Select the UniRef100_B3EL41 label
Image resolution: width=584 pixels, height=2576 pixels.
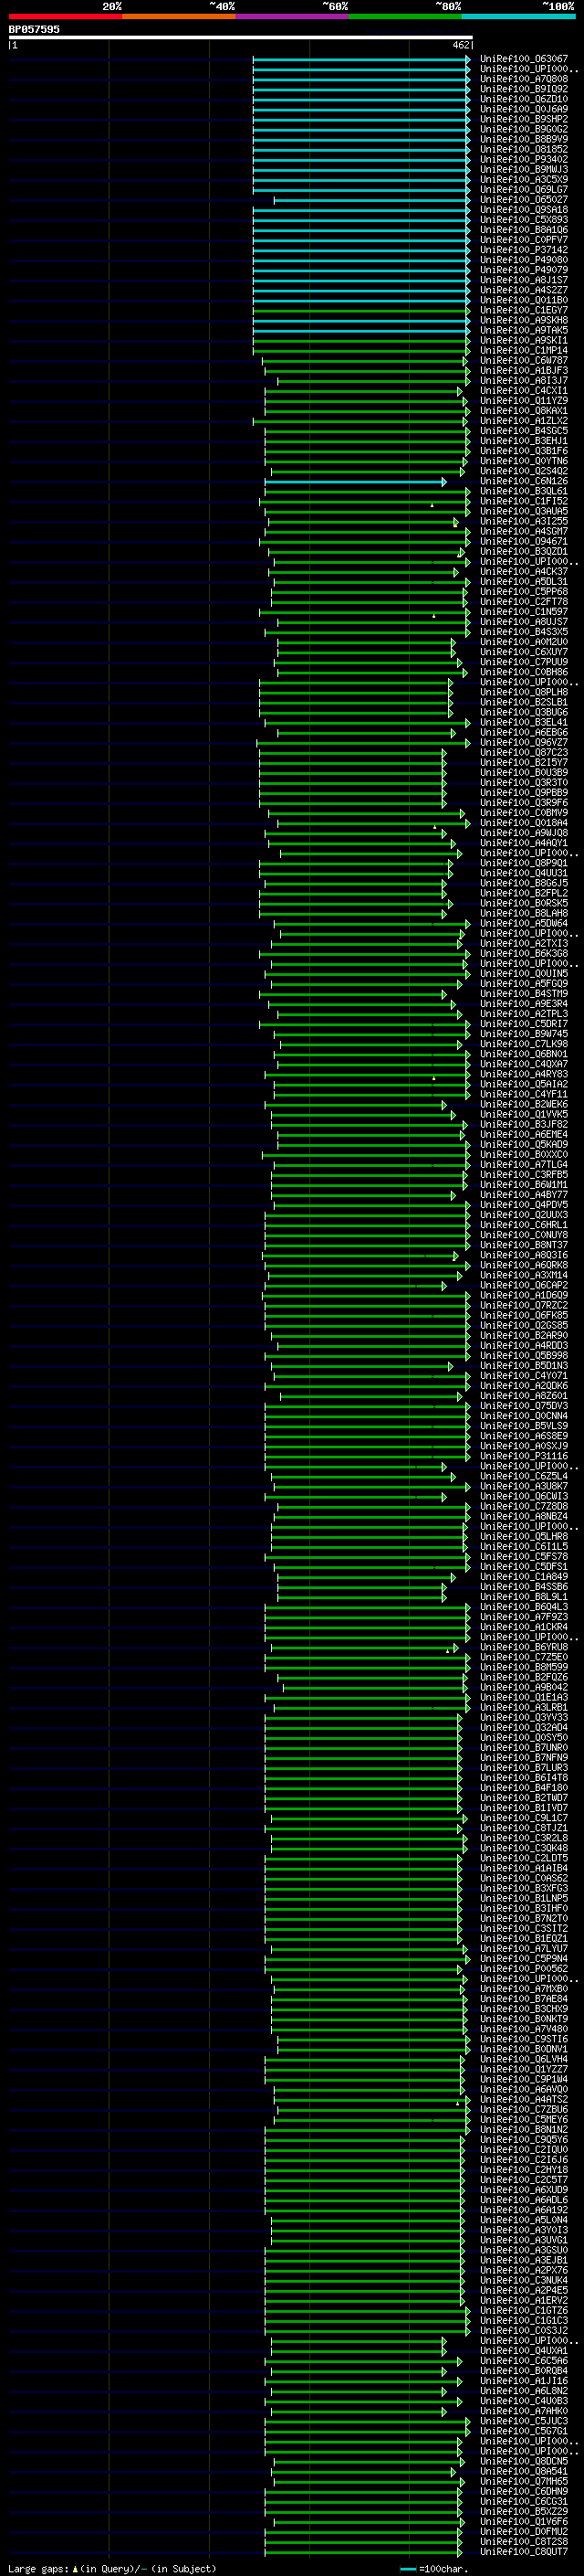tap(523, 722)
